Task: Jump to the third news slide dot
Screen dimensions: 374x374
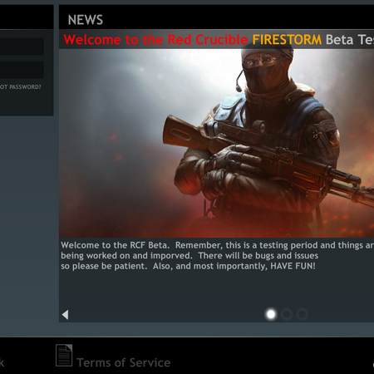Action: point(302,314)
